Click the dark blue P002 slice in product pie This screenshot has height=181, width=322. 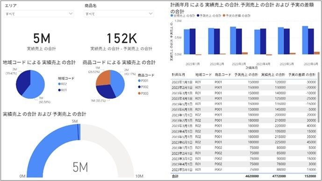coord(106,91)
